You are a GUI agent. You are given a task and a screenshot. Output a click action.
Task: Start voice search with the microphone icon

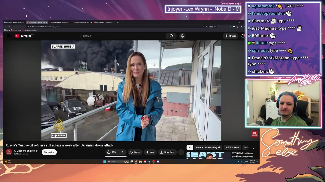point(182,36)
